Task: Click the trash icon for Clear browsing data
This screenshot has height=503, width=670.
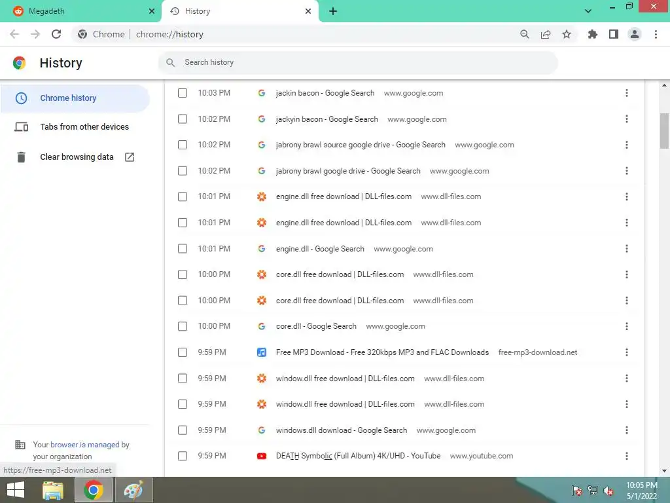Action: [21, 157]
